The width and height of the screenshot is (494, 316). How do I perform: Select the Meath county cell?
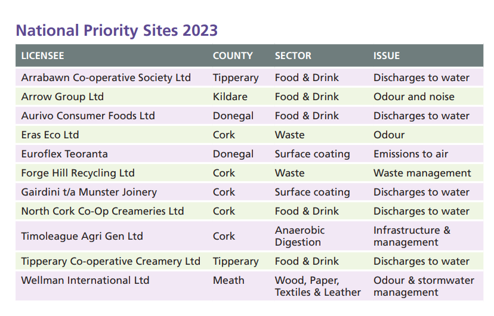pos(229,280)
